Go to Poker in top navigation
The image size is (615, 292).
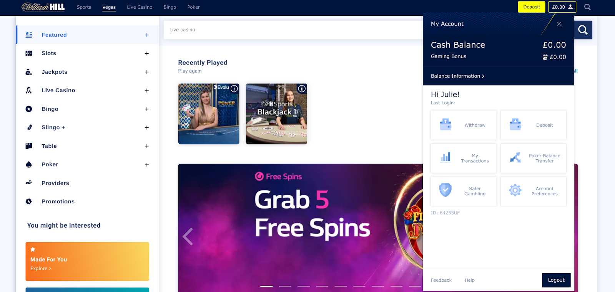(193, 7)
